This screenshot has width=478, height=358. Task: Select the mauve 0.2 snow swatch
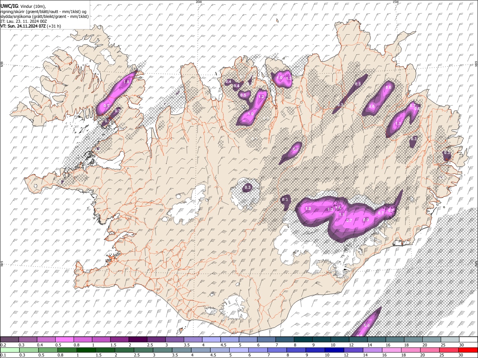pos(9,340)
